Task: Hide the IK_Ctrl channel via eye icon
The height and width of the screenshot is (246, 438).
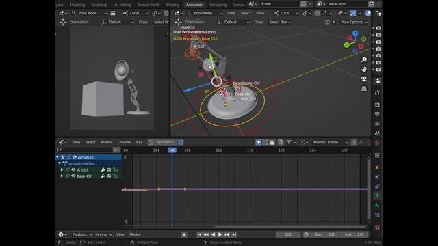Action: click(73, 169)
